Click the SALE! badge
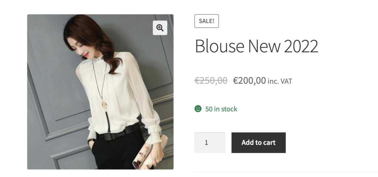378x177 pixels. pos(207,21)
